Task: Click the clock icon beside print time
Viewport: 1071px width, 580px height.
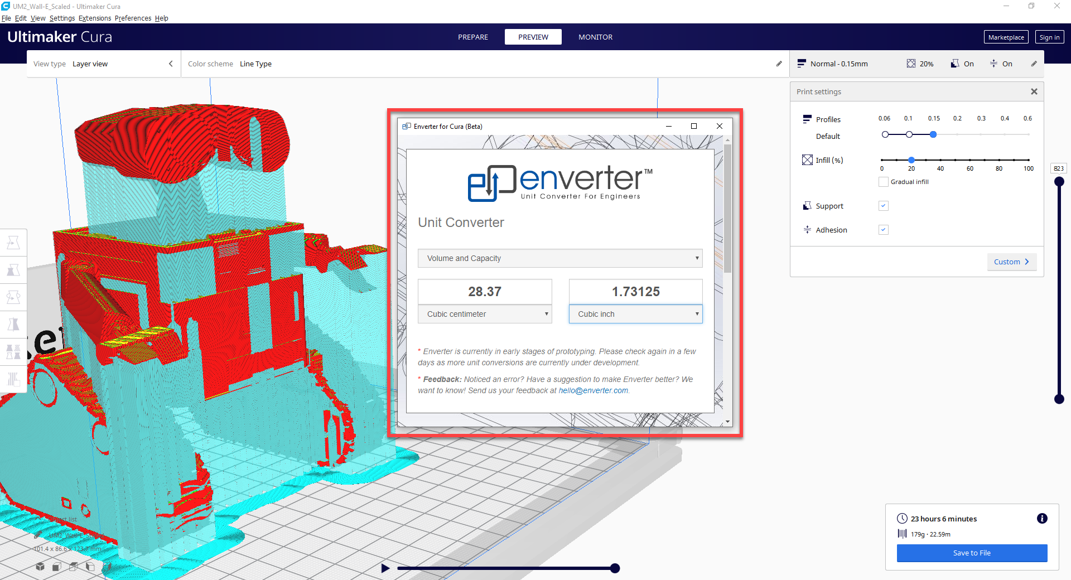Action: (x=902, y=519)
